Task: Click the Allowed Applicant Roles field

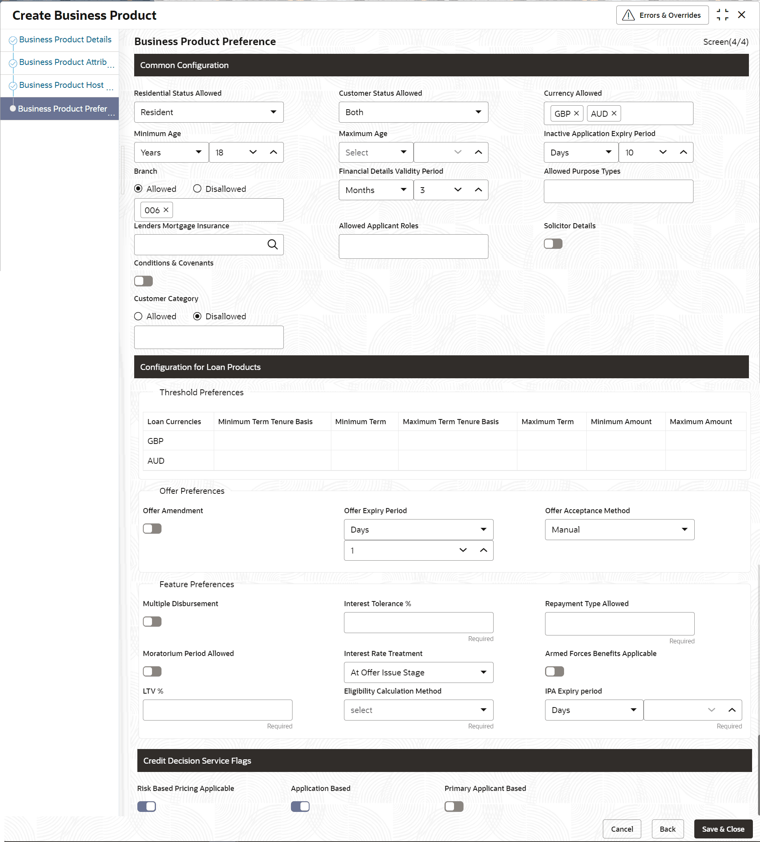Action: [x=413, y=246]
